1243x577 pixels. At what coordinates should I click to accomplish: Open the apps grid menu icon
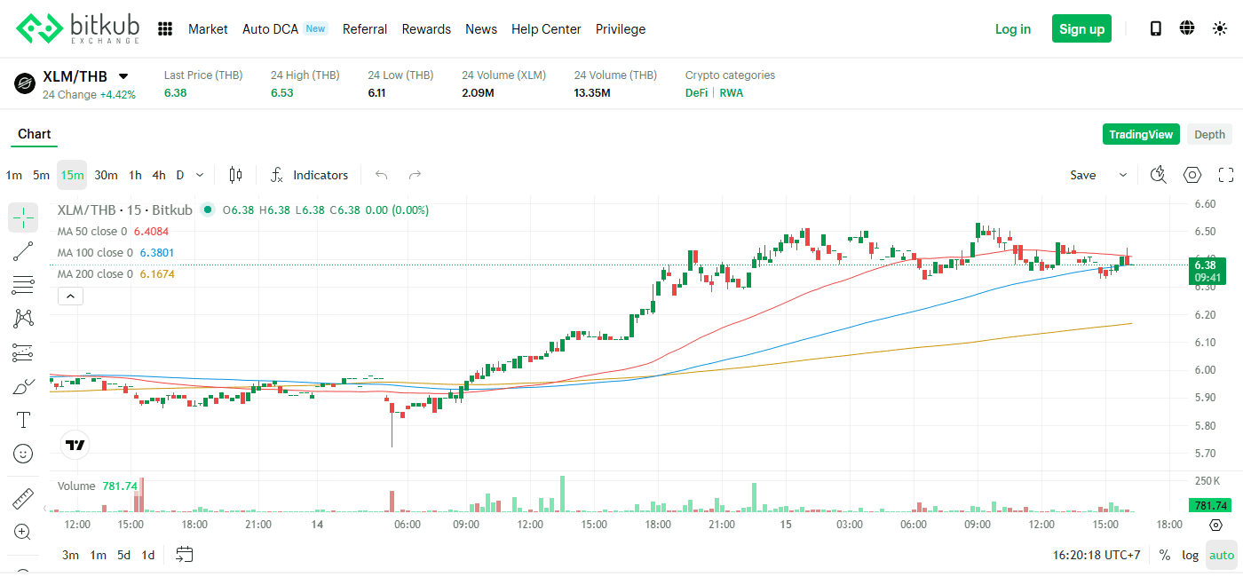(x=165, y=29)
